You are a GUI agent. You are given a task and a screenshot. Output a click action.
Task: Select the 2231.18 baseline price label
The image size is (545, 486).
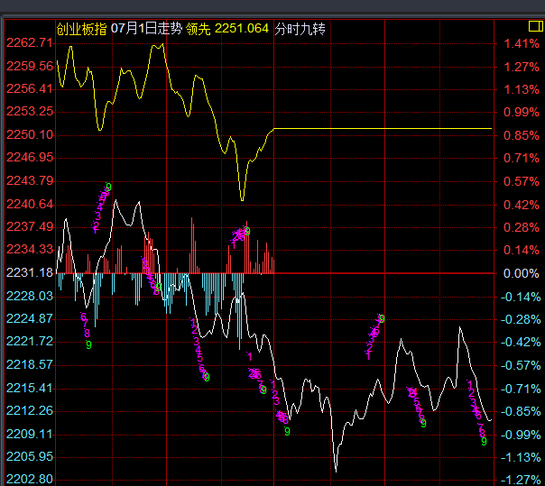(x=29, y=272)
